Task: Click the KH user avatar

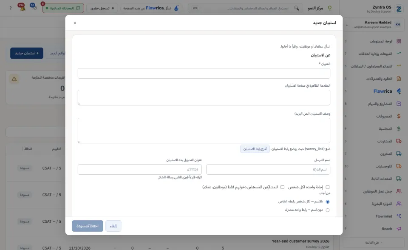Action: [x=398, y=25]
